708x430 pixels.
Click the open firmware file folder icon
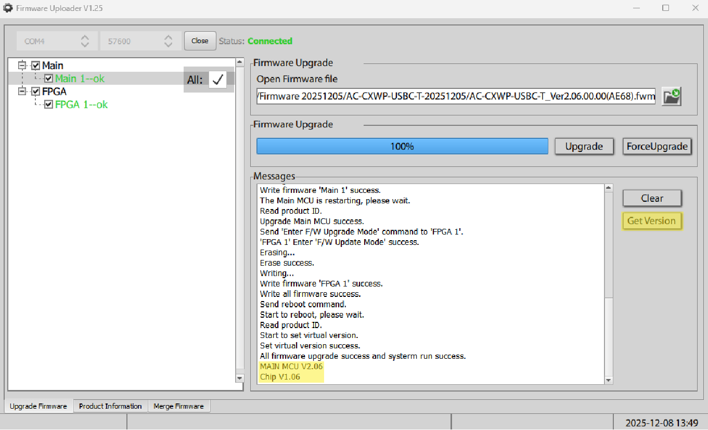[671, 96]
